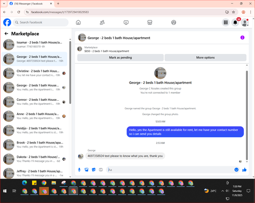Launch Microsoft Edge from taskbar

point(24,183)
